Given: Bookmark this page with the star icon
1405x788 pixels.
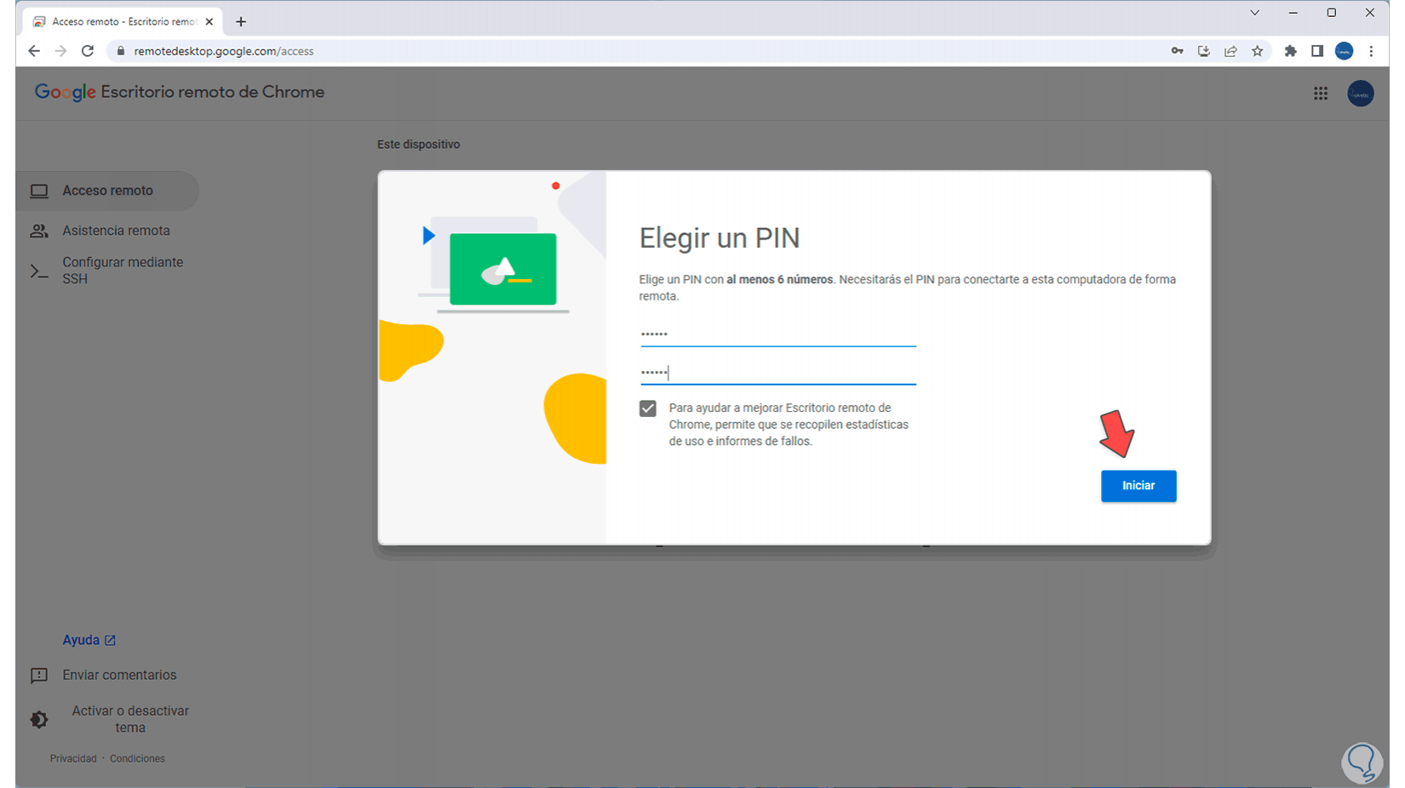Looking at the screenshot, I should pos(1258,51).
